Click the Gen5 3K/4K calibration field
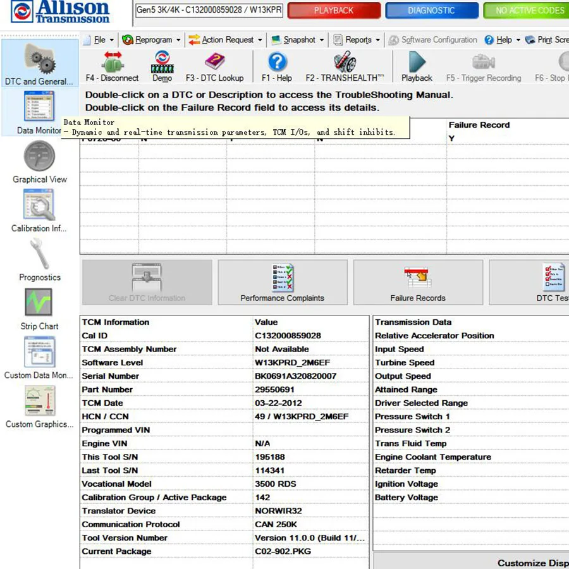The height and width of the screenshot is (569, 569). coord(209,9)
